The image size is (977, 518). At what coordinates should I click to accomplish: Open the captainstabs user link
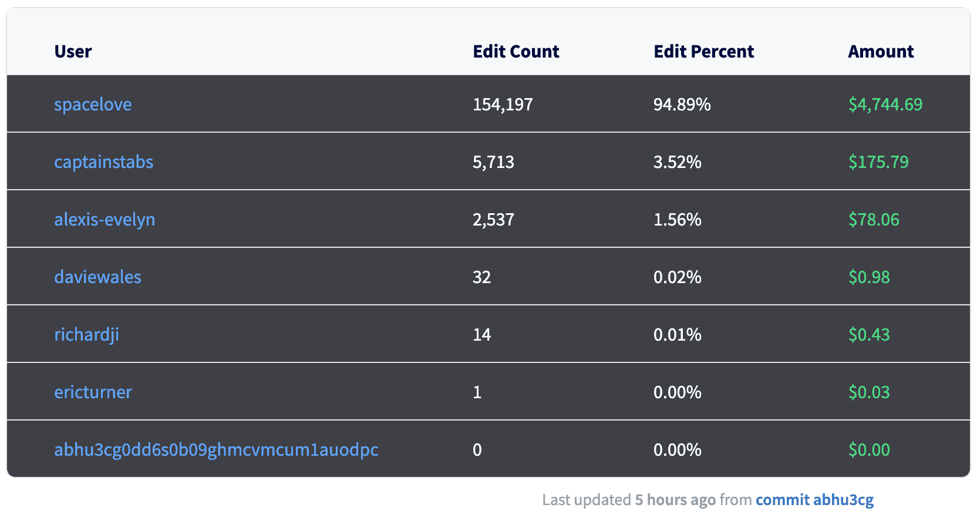[104, 162]
